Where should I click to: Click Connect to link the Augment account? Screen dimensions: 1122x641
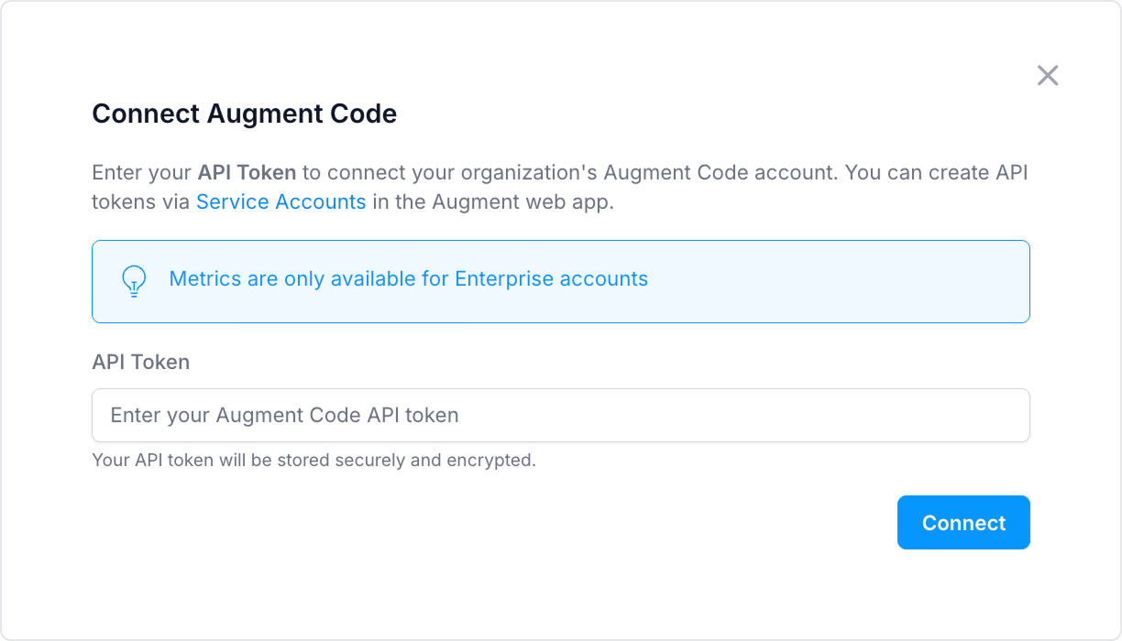point(963,522)
